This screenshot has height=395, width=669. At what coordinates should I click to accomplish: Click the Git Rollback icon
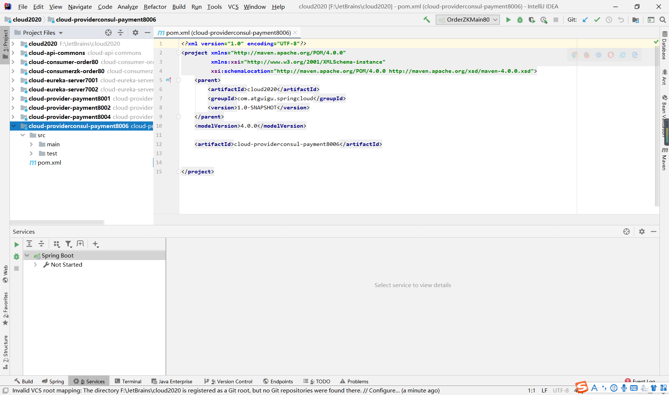tap(621, 20)
